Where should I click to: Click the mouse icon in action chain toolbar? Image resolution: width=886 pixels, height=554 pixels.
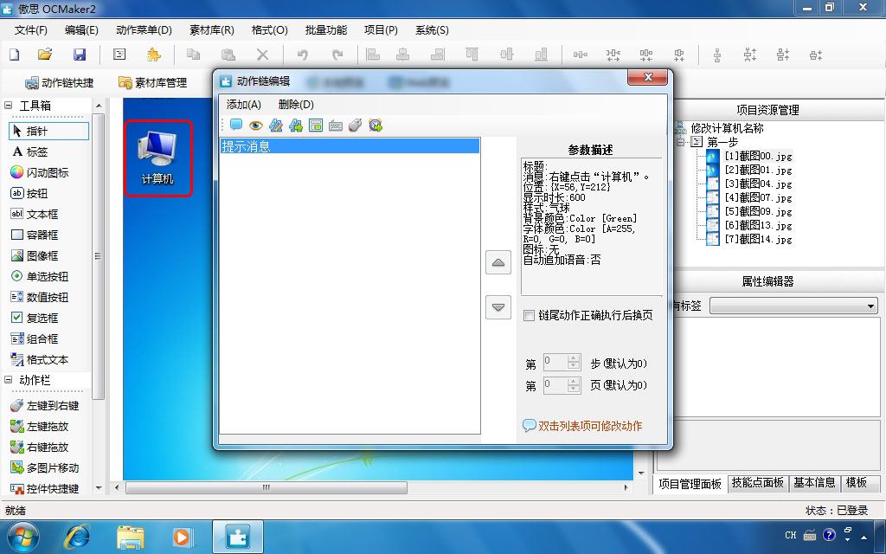[x=355, y=126]
